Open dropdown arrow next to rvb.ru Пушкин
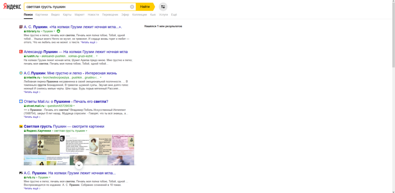This screenshot has width=395, height=193. tap(50, 178)
